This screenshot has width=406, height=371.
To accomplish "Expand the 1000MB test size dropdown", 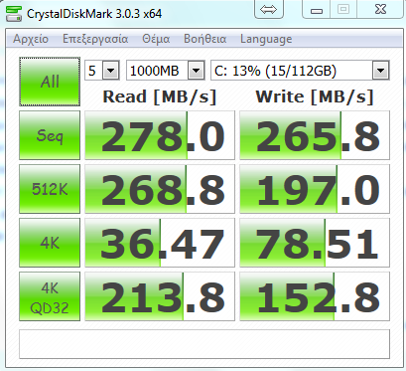I will (x=196, y=71).
